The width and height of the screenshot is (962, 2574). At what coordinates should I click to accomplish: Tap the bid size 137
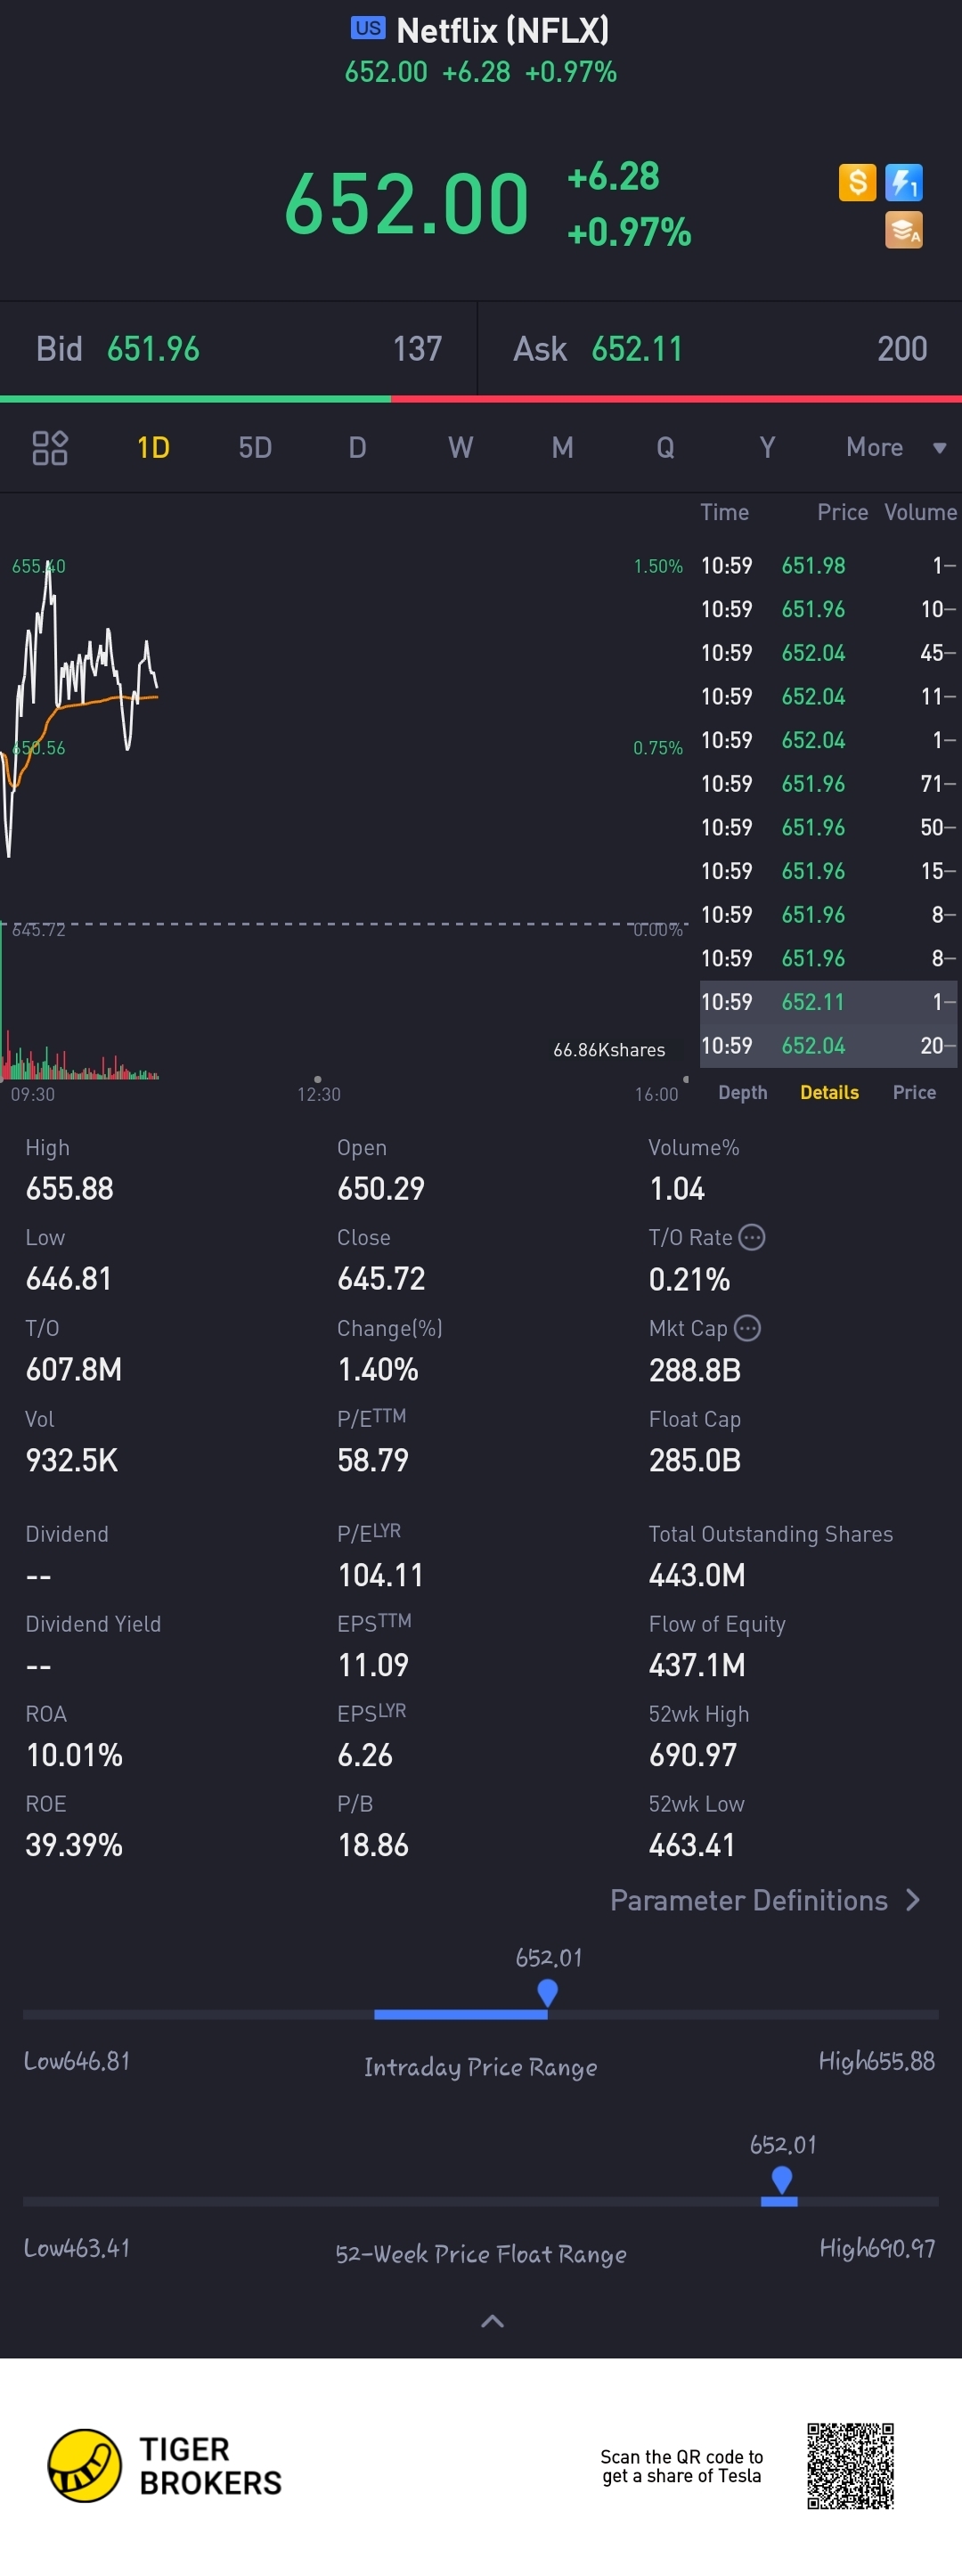tap(418, 349)
